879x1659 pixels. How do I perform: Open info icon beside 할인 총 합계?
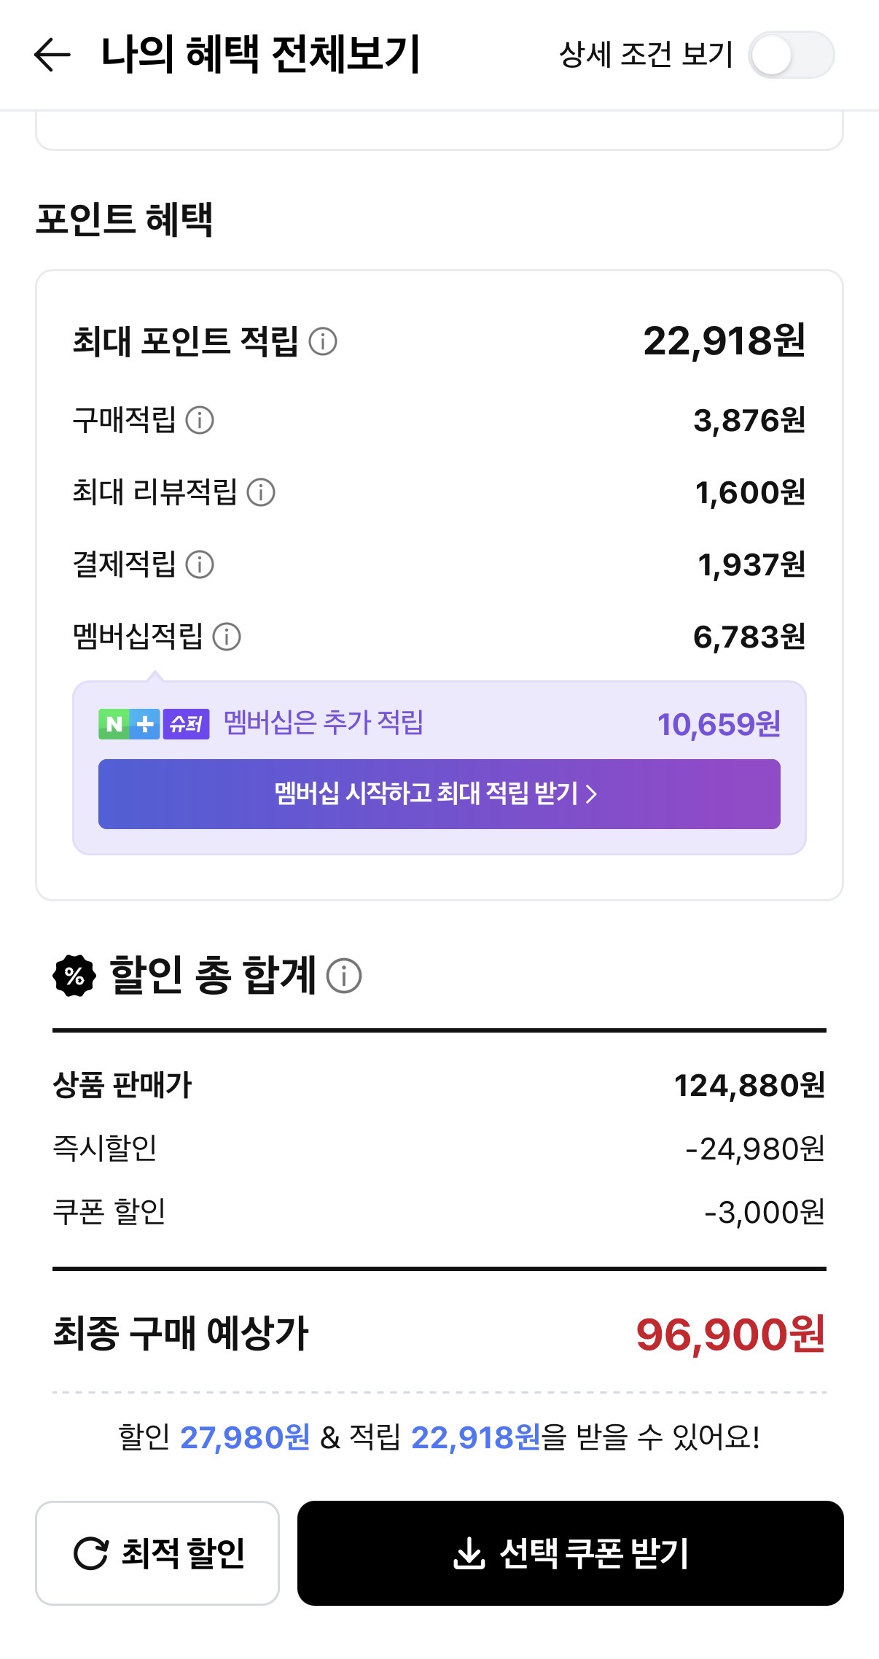pos(344,976)
